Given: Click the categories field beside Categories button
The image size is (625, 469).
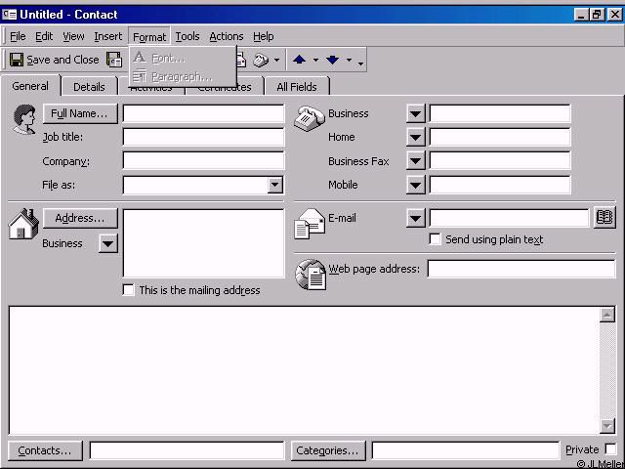Looking at the screenshot, I should point(466,450).
